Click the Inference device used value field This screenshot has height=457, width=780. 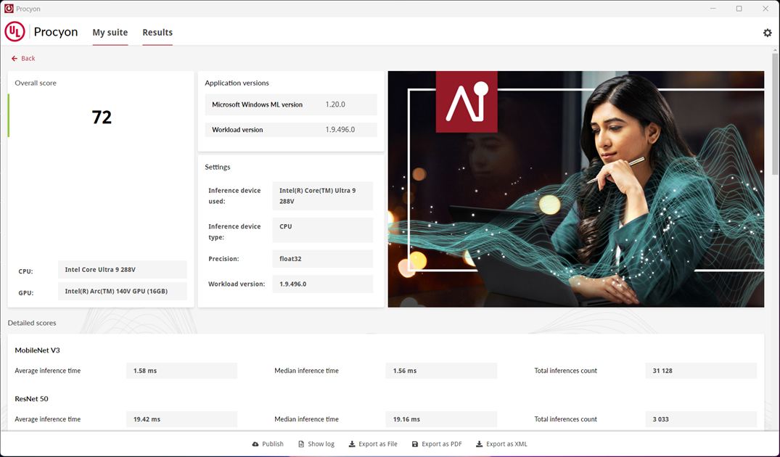(x=323, y=196)
